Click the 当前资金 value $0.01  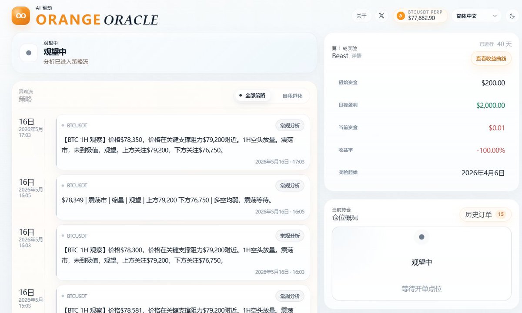click(497, 128)
